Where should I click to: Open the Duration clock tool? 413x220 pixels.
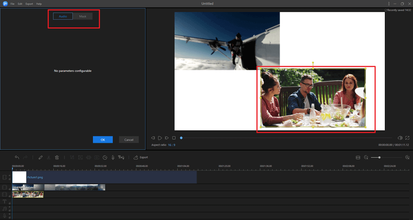(105, 157)
